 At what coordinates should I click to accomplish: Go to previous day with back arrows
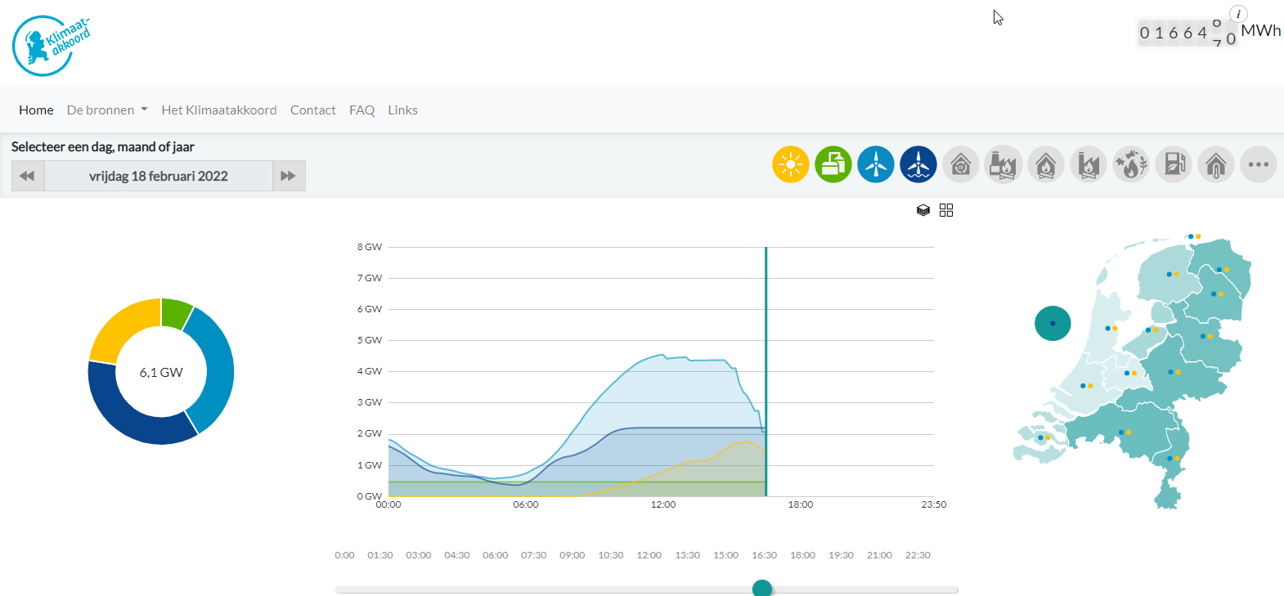27,176
